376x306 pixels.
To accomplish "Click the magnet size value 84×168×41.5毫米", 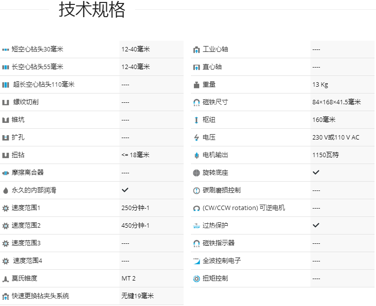I will [336, 102].
